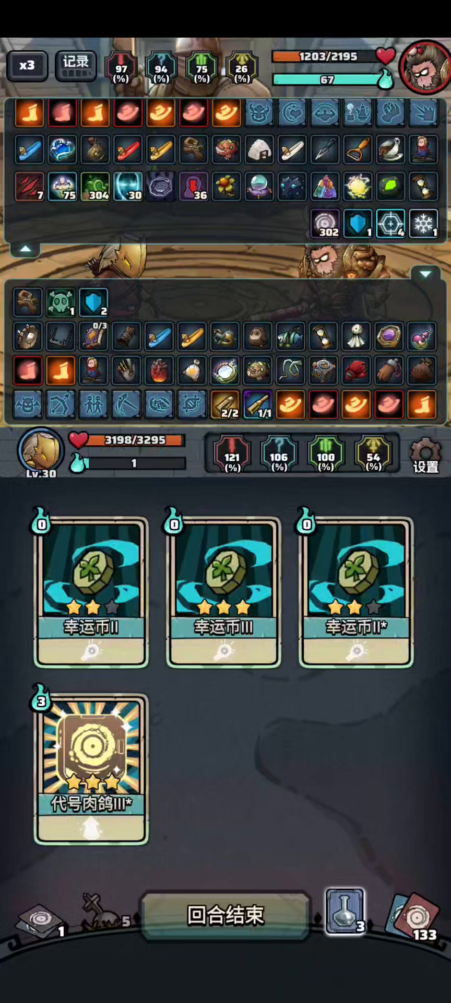Select the green skull status icon
Screen dimensions: 451x1003
tap(61, 302)
